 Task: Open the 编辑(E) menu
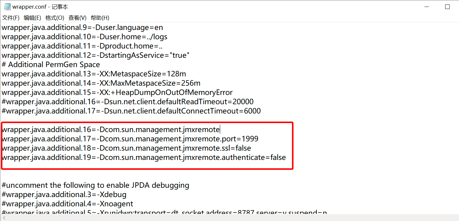32,18
